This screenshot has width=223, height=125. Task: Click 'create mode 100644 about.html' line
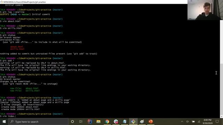[x=20, y=107]
